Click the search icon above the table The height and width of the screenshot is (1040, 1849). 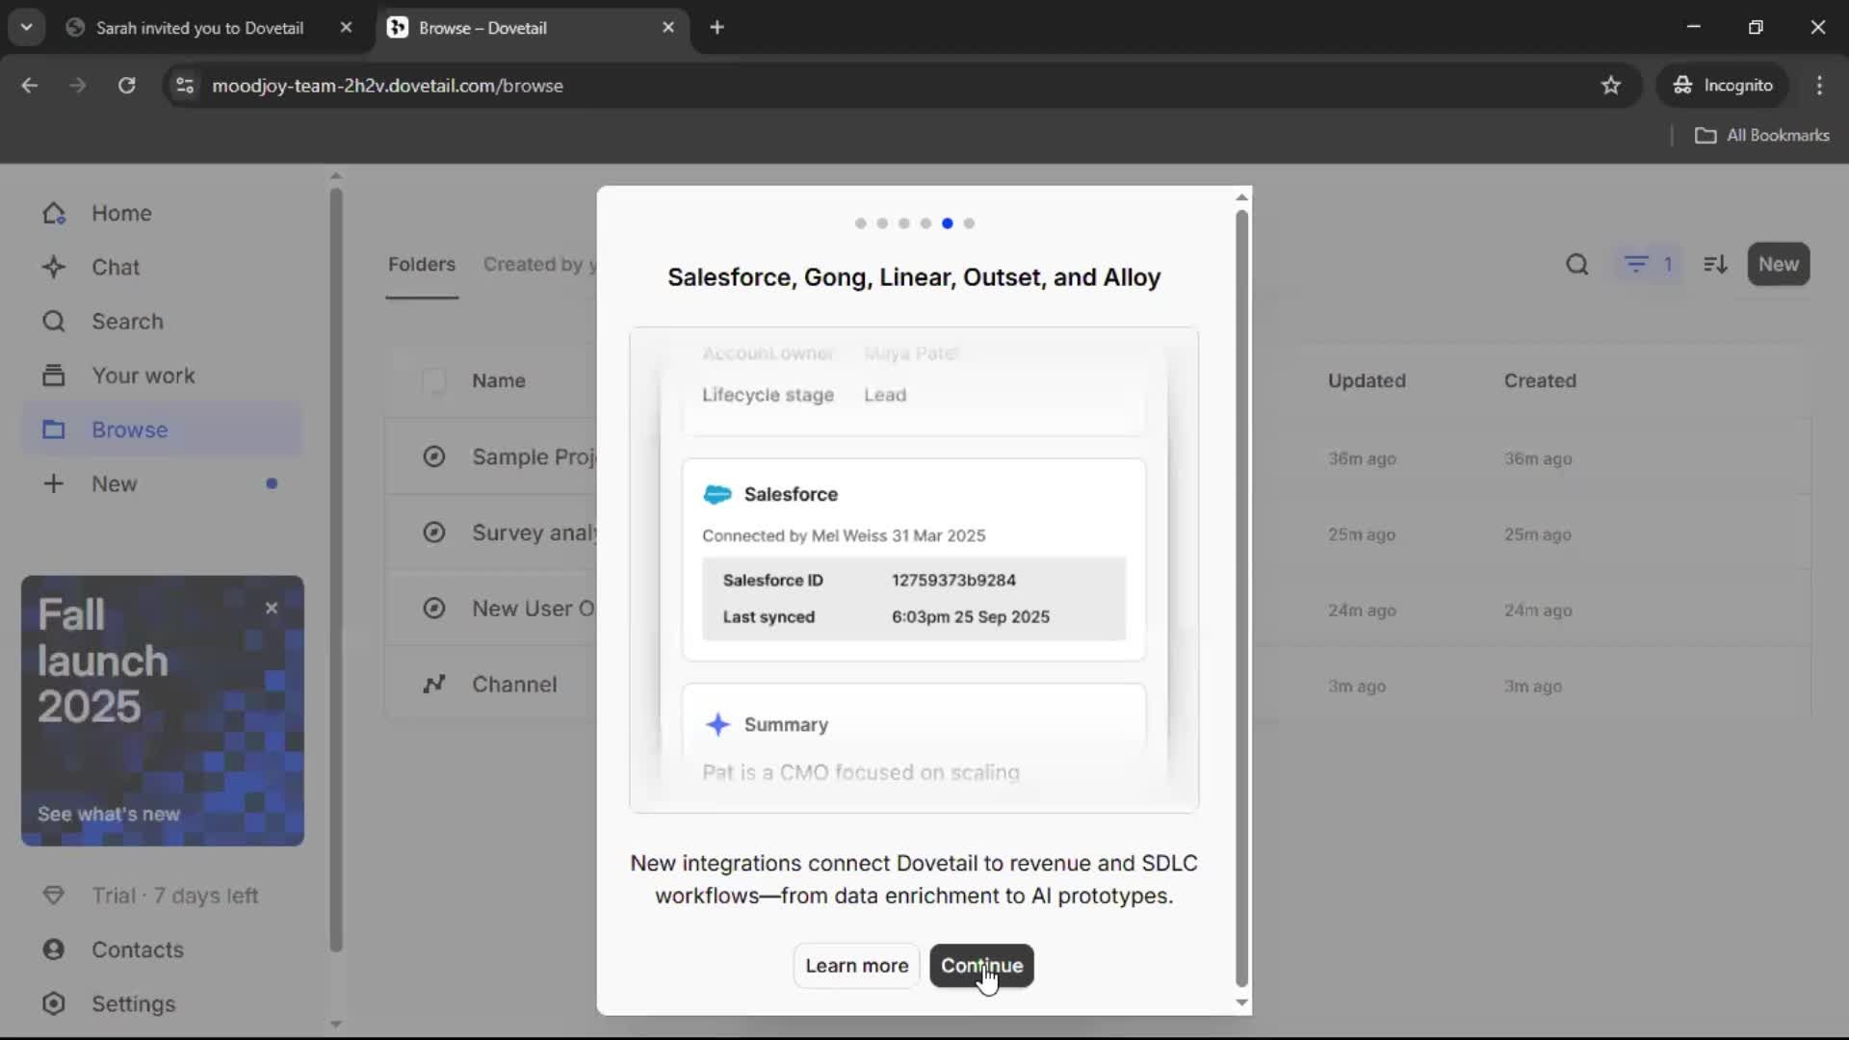point(1576,264)
